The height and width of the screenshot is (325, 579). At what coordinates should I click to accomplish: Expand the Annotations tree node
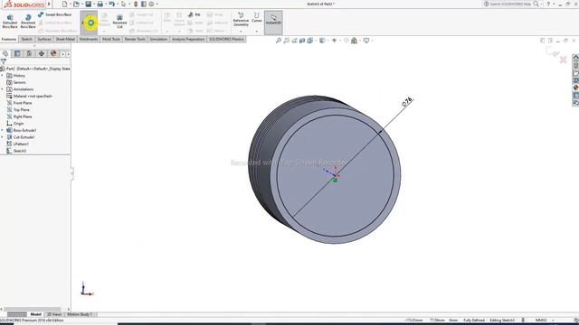tap(2, 89)
